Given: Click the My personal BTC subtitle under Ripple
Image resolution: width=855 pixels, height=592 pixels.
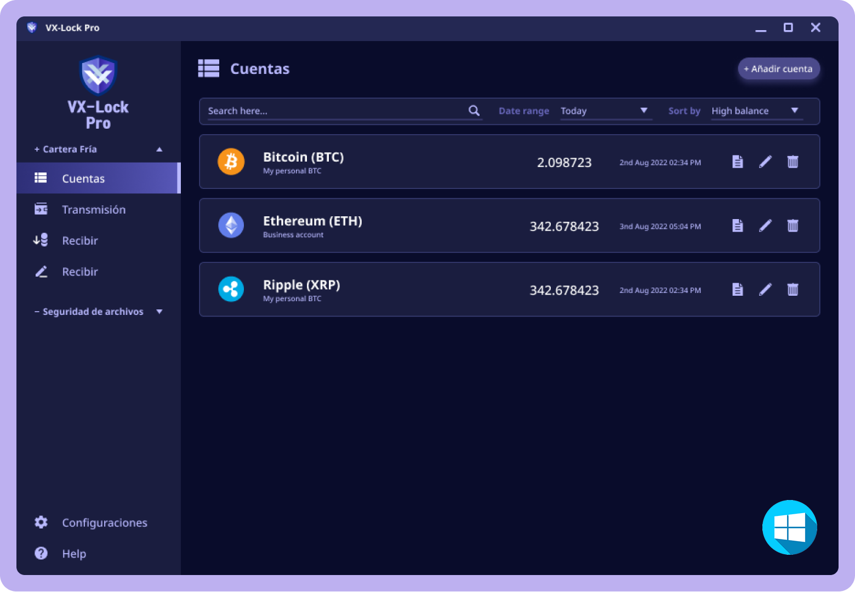Looking at the screenshot, I should click(292, 298).
